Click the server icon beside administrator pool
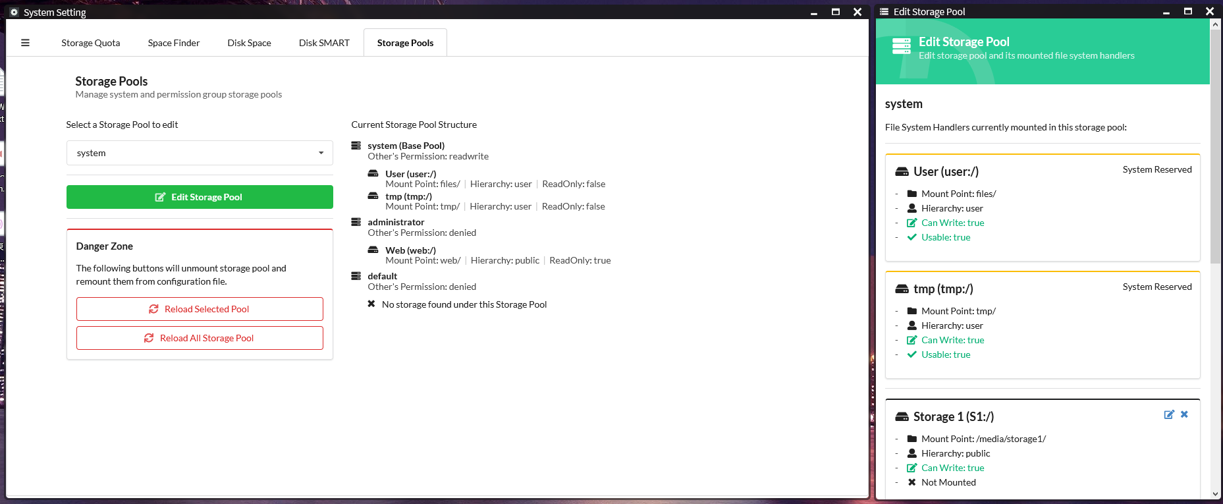The width and height of the screenshot is (1223, 504). [x=356, y=222]
